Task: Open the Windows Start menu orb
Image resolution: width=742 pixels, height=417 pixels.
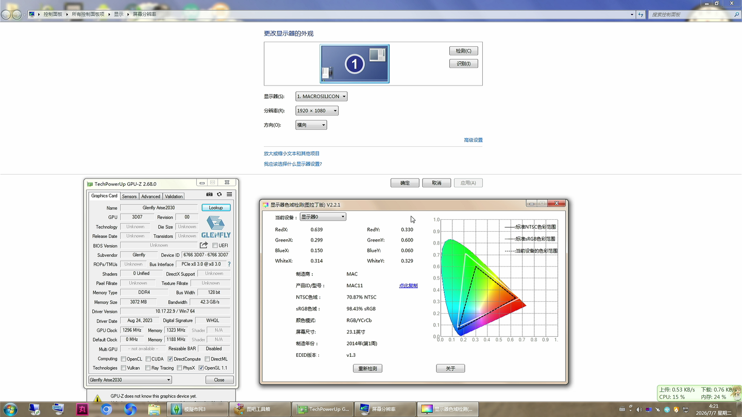Action: click(x=10, y=409)
